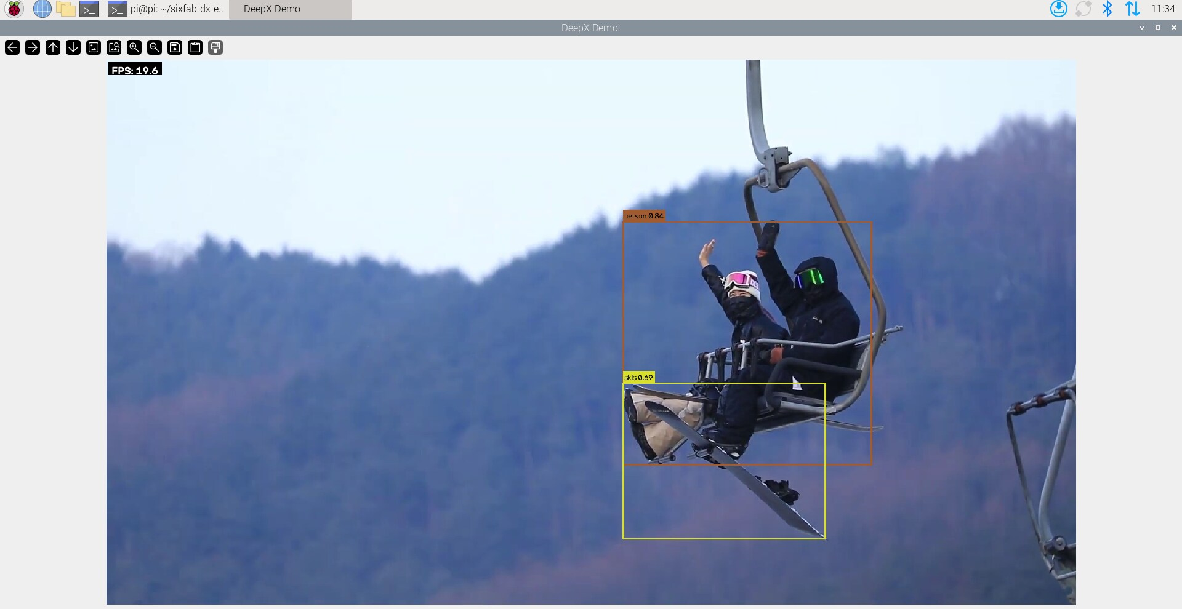The width and height of the screenshot is (1182, 609).
Task: Click the single picture icon in toolbar
Action: click(x=94, y=47)
